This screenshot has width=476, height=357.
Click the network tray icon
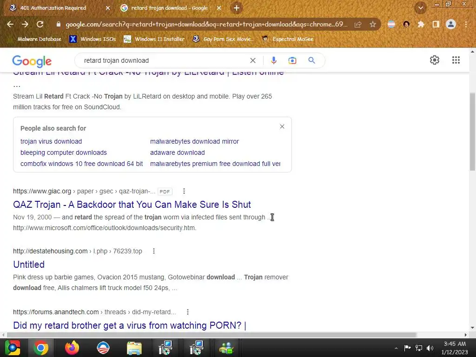419,348
